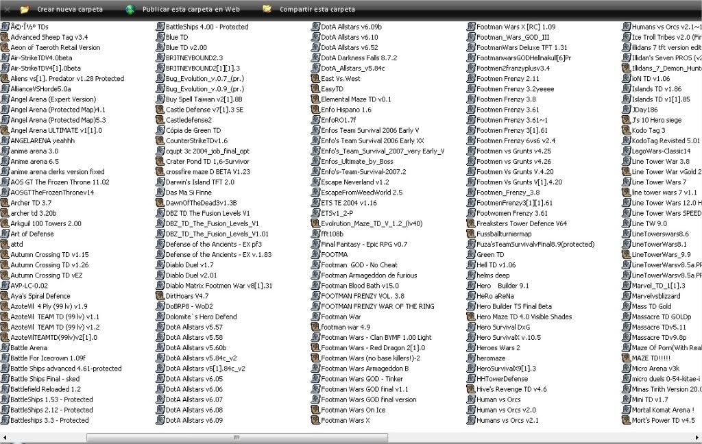Select 'DotA Allstars v5.60b' file name
Screen dimensions: 702x444
click(195, 348)
